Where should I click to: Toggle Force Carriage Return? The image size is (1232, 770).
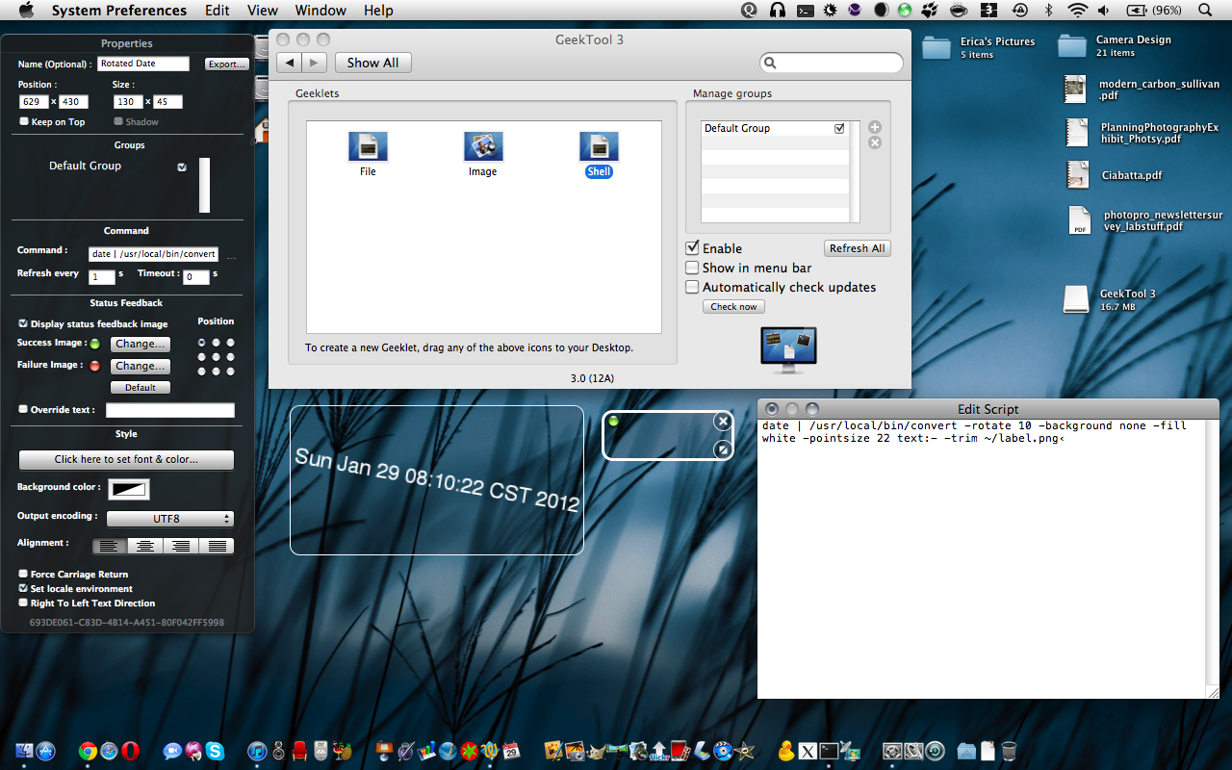[x=24, y=575]
